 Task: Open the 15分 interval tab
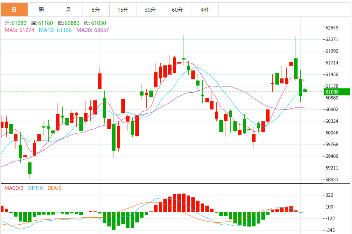coord(123,10)
